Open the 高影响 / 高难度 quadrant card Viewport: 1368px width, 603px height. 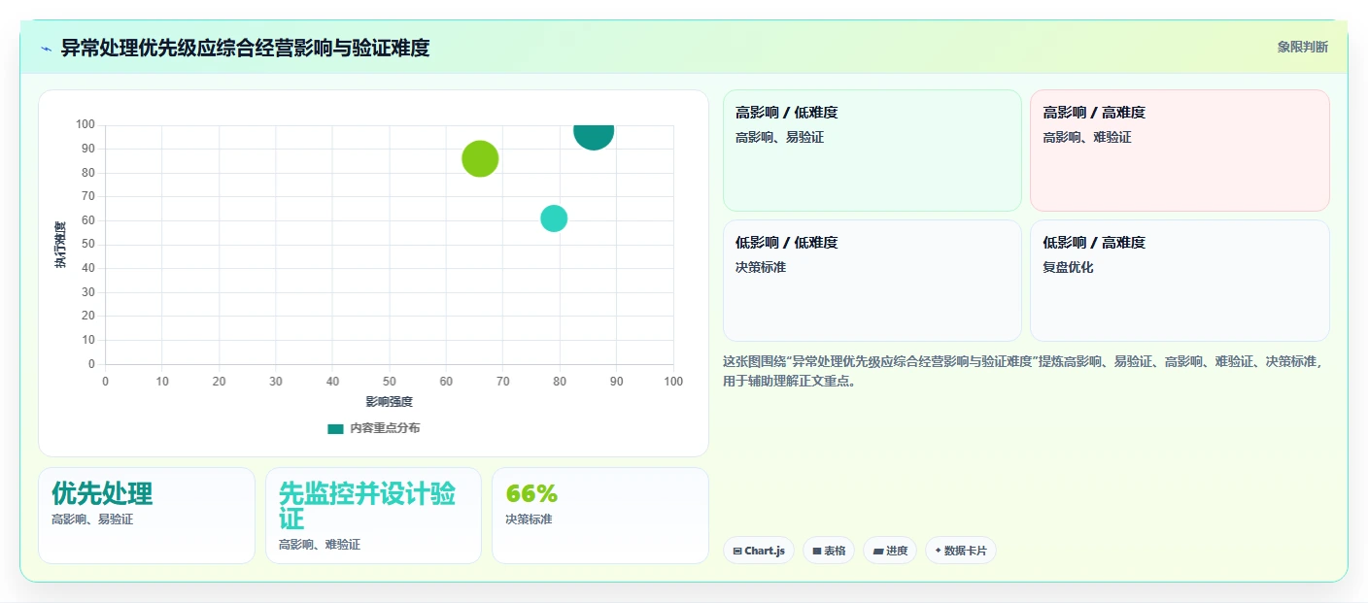pos(1180,151)
